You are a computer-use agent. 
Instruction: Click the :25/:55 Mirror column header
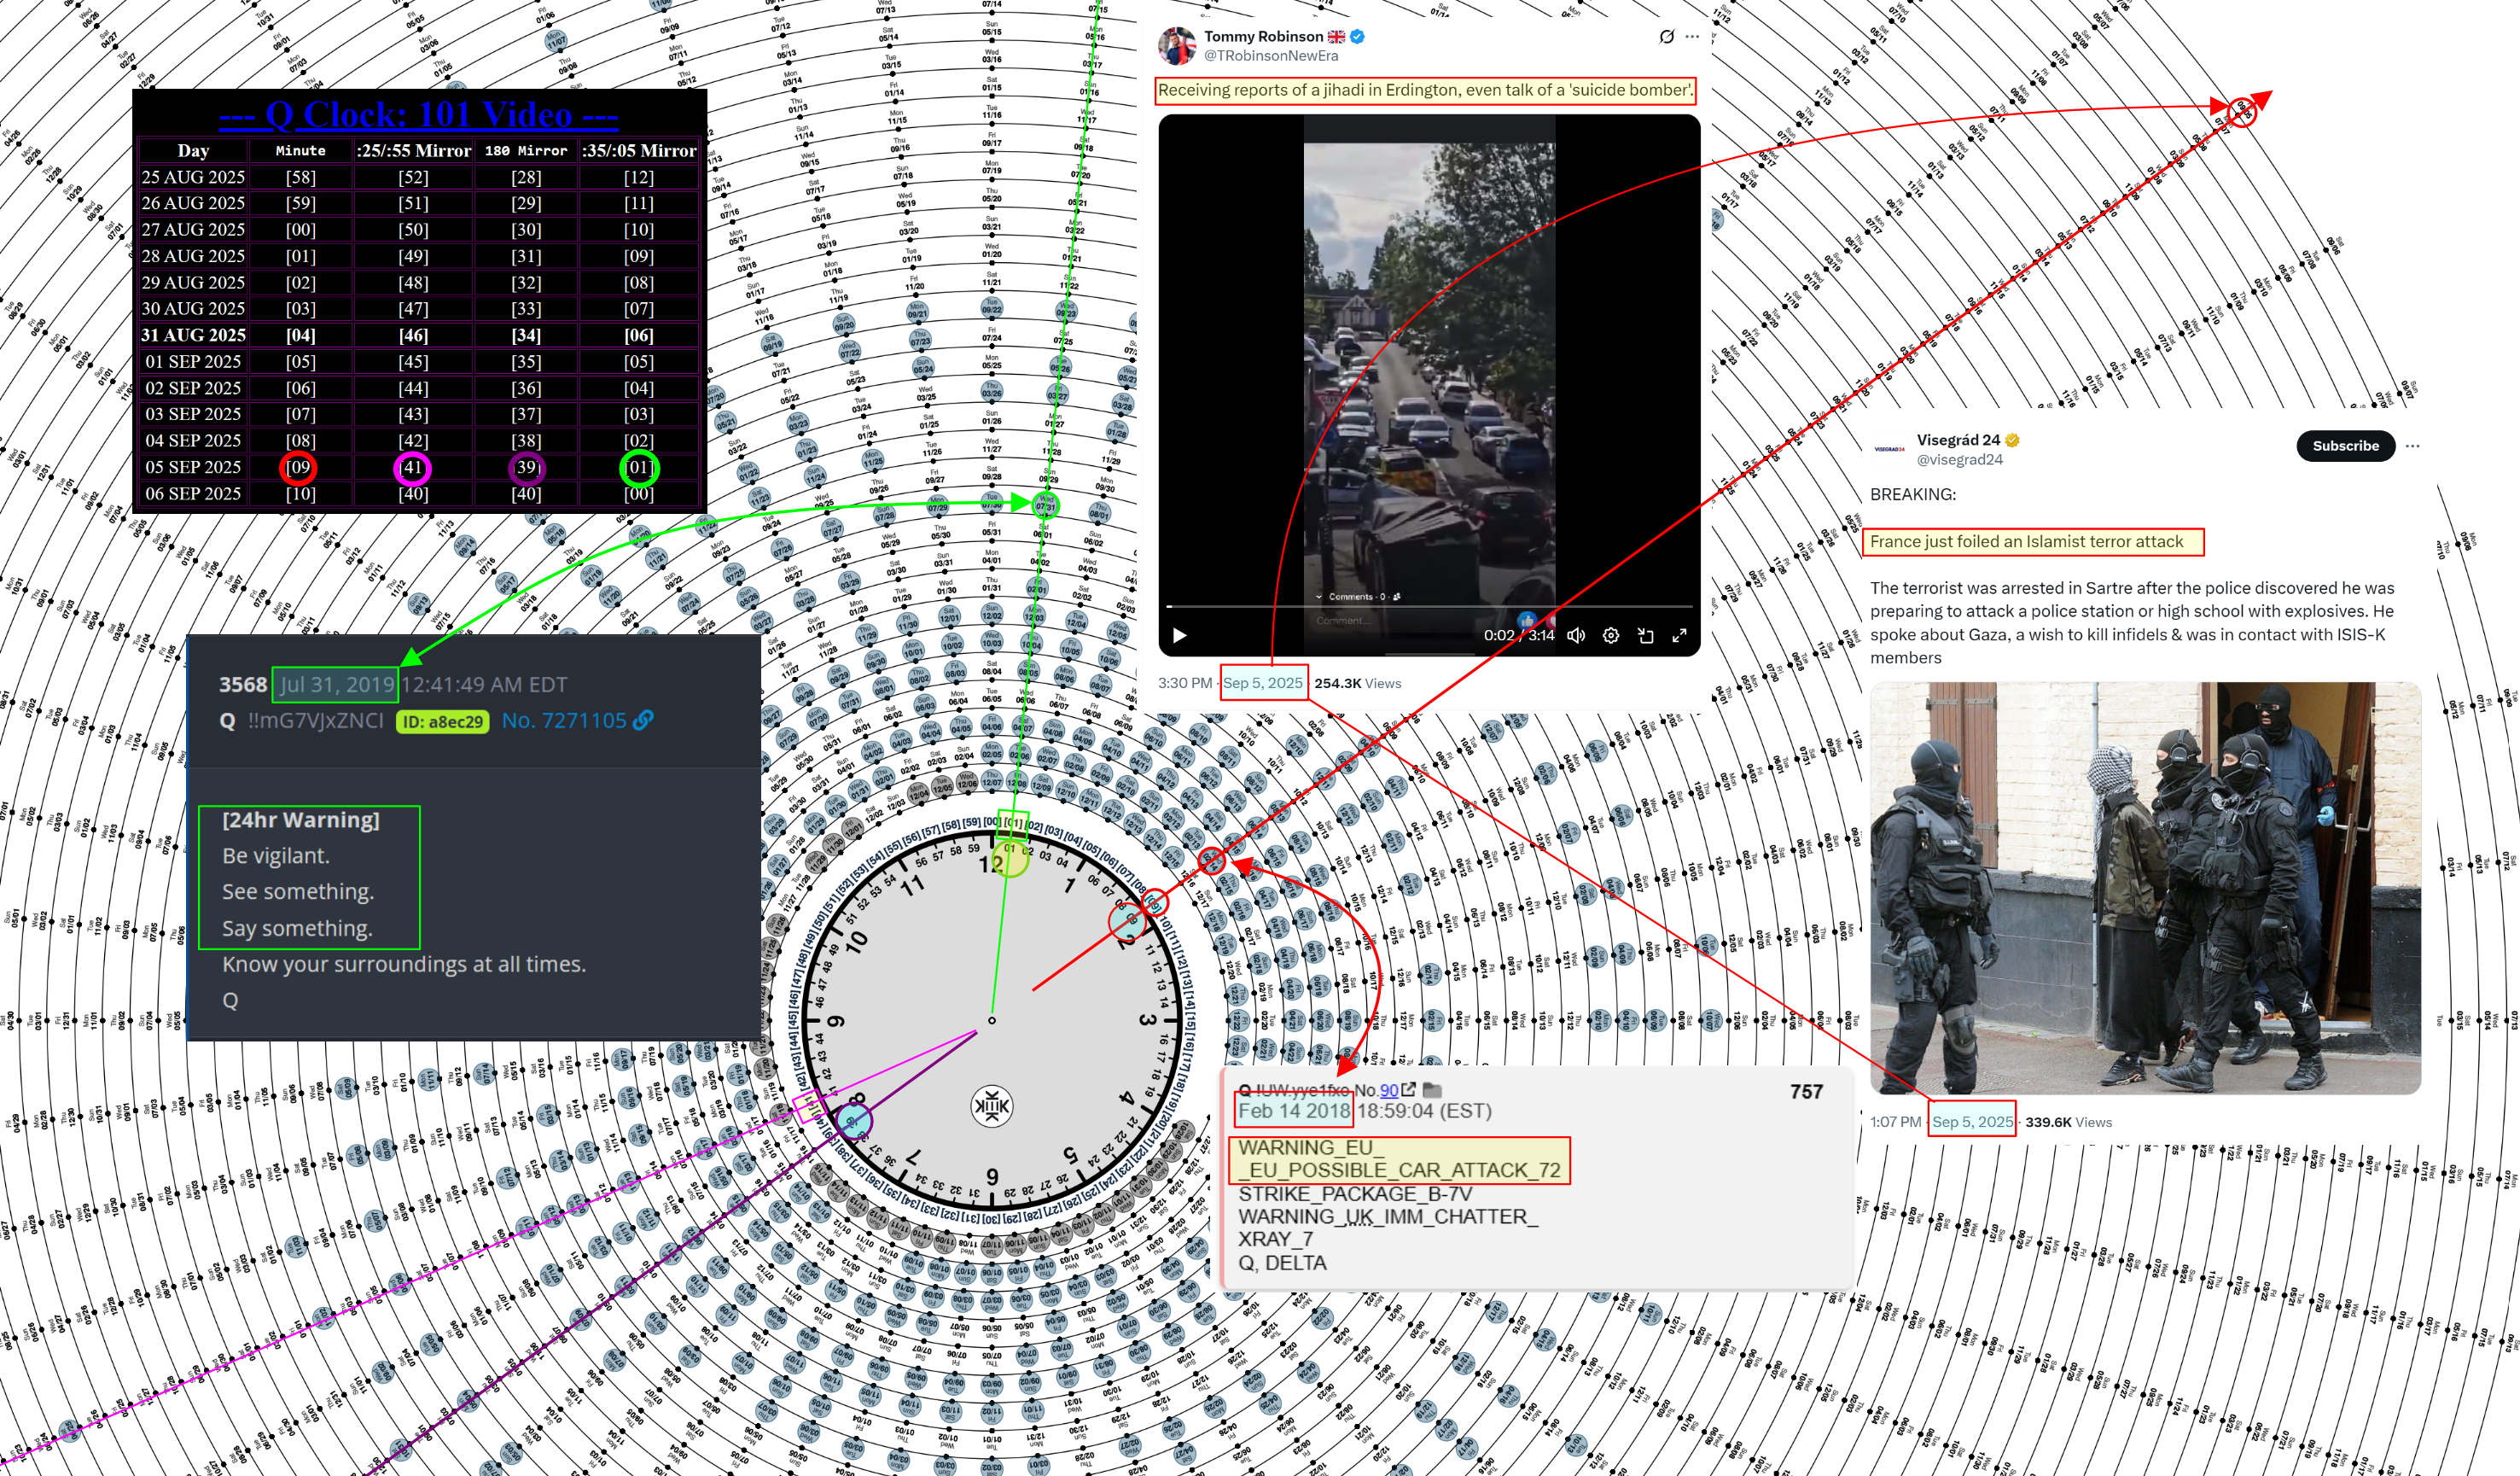tap(413, 151)
